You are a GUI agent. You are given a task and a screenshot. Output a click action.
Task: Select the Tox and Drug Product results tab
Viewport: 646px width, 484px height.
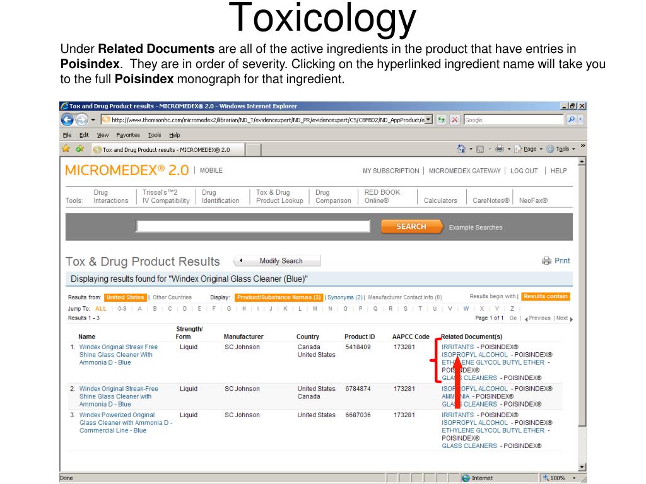pyautogui.click(x=168, y=150)
